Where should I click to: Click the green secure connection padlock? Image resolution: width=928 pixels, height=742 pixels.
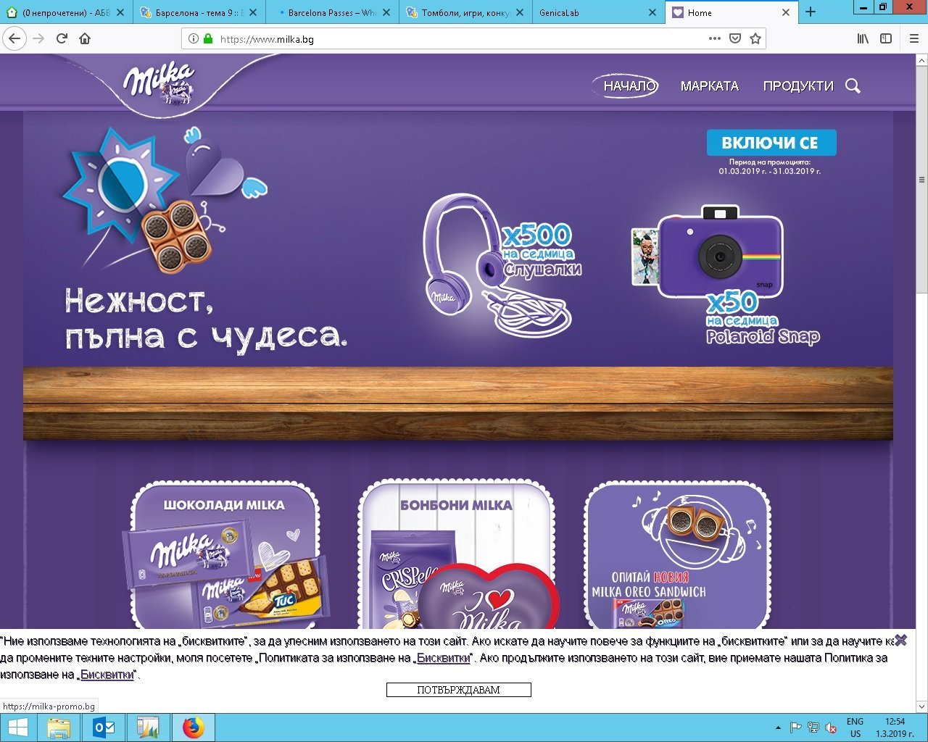[208, 39]
